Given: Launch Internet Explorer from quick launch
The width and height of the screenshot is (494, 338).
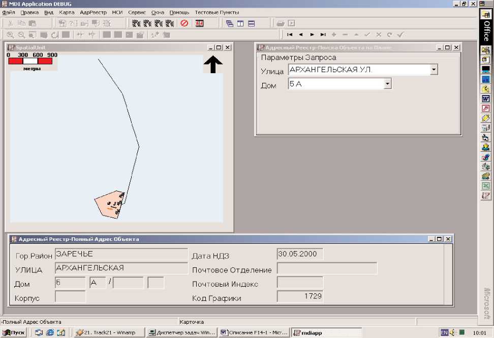Looking at the screenshot, I should pyautogui.click(x=50, y=332).
